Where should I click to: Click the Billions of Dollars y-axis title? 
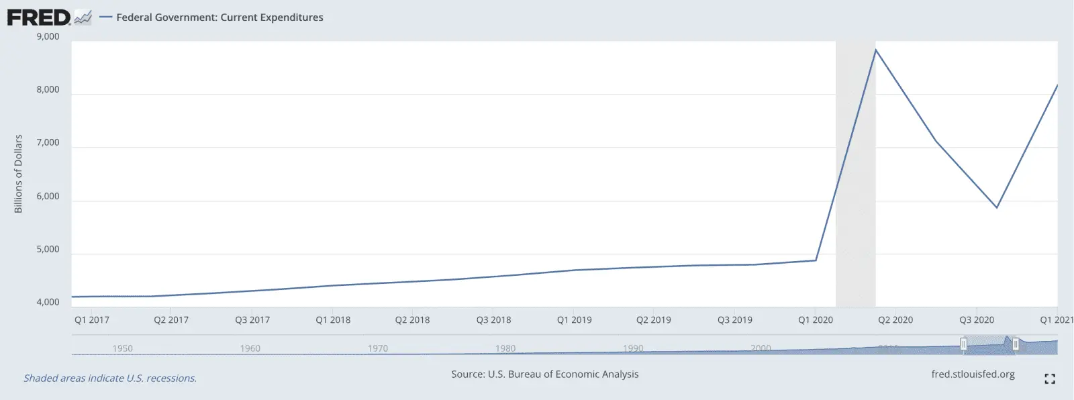(18, 174)
